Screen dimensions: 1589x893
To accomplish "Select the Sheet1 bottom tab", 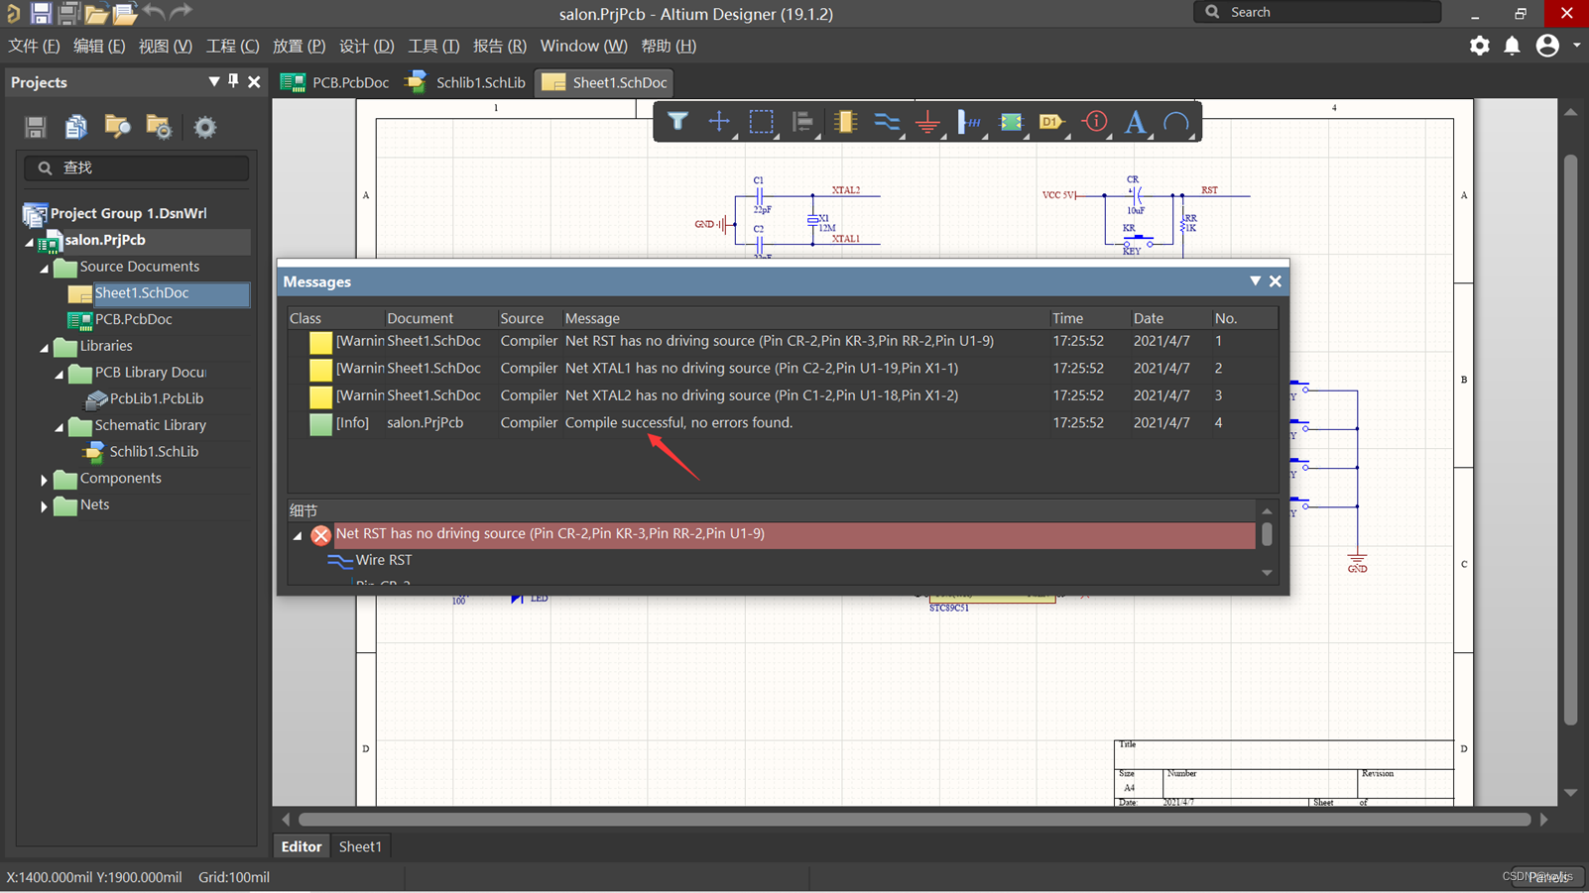I will pos(360,846).
